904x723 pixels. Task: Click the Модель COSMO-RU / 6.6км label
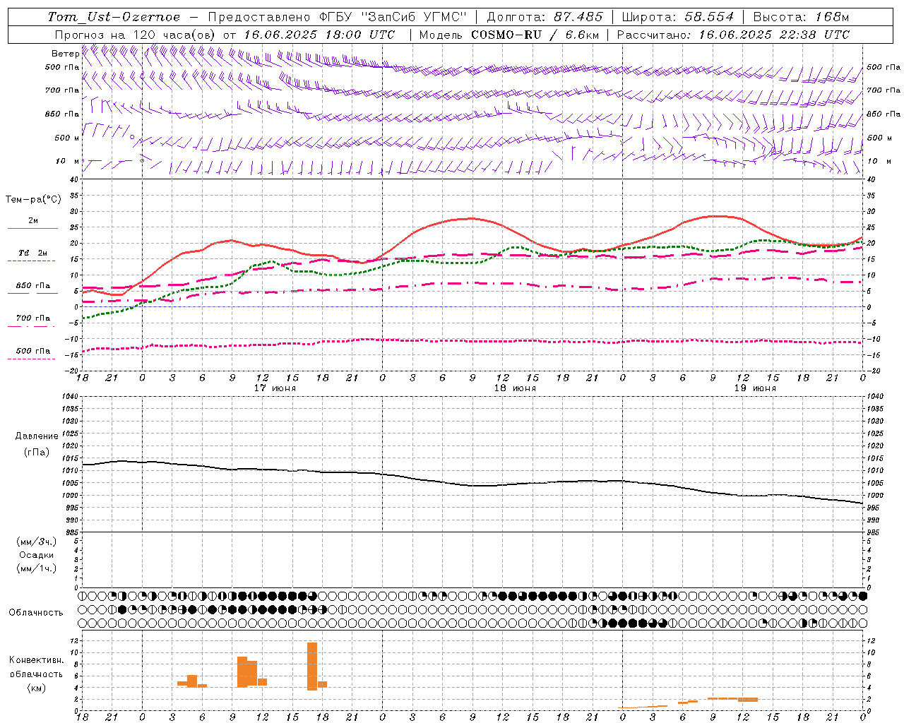pyautogui.click(x=510, y=35)
